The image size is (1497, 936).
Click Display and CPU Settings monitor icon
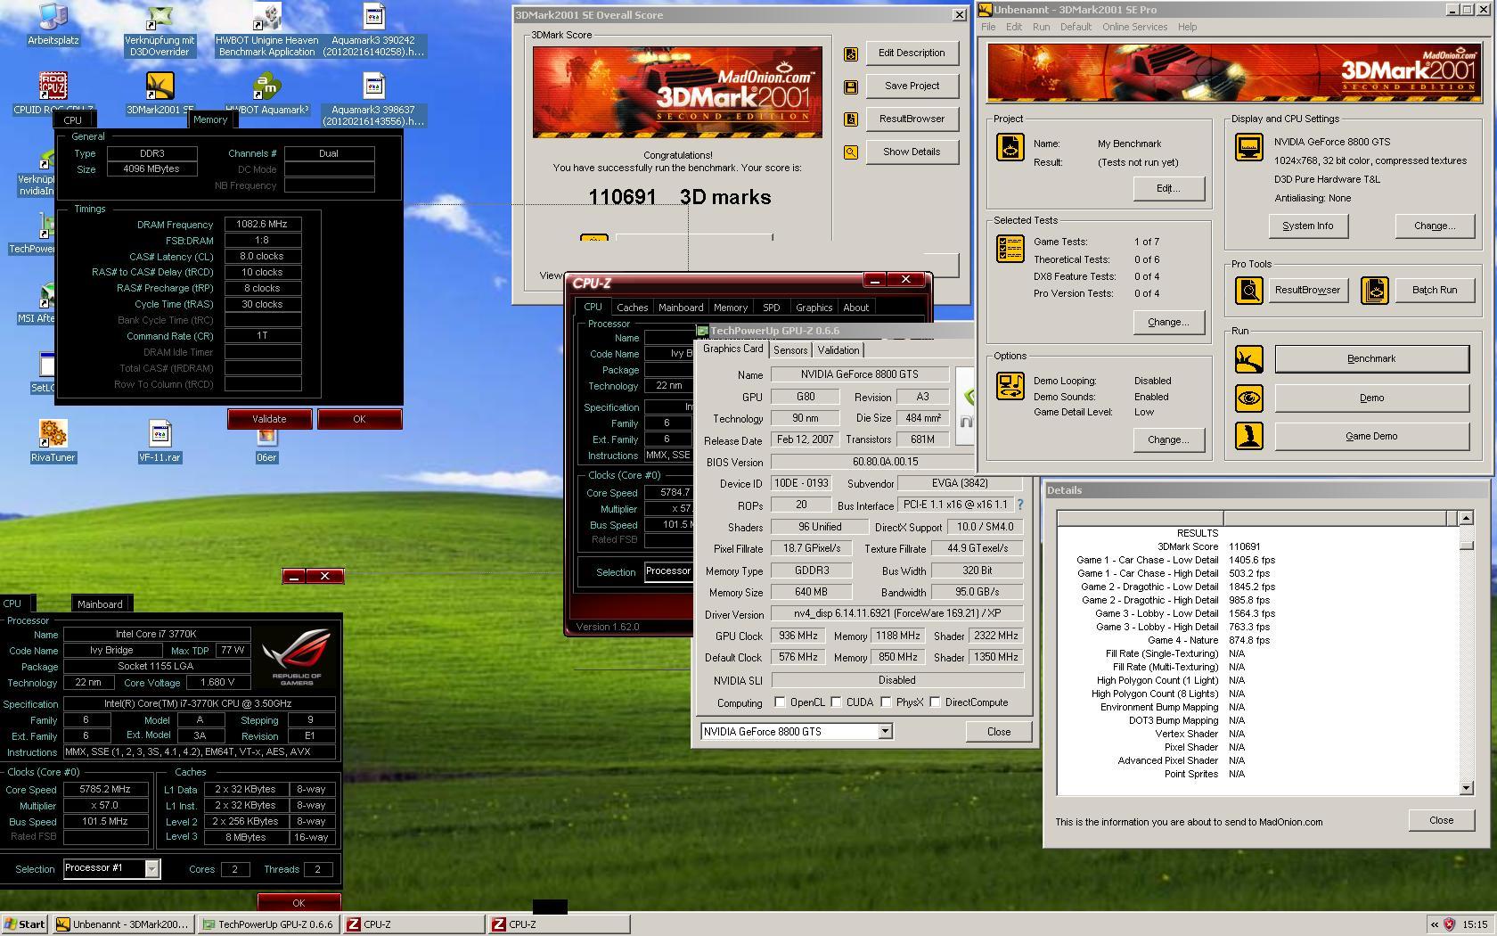(x=1248, y=147)
